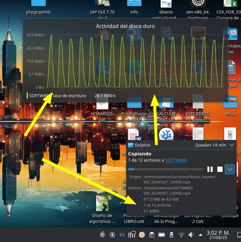241x242 pixels.
Task: Collapse the Dolphin notification header chevron
Action: click(x=232, y=145)
